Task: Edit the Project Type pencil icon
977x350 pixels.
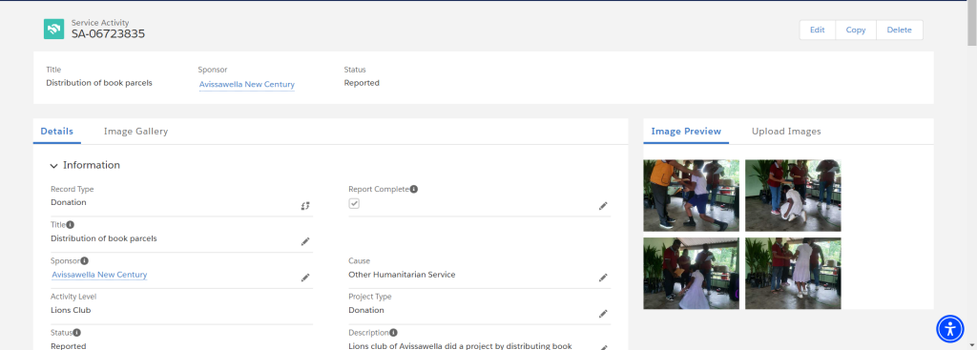Action: [x=603, y=314]
